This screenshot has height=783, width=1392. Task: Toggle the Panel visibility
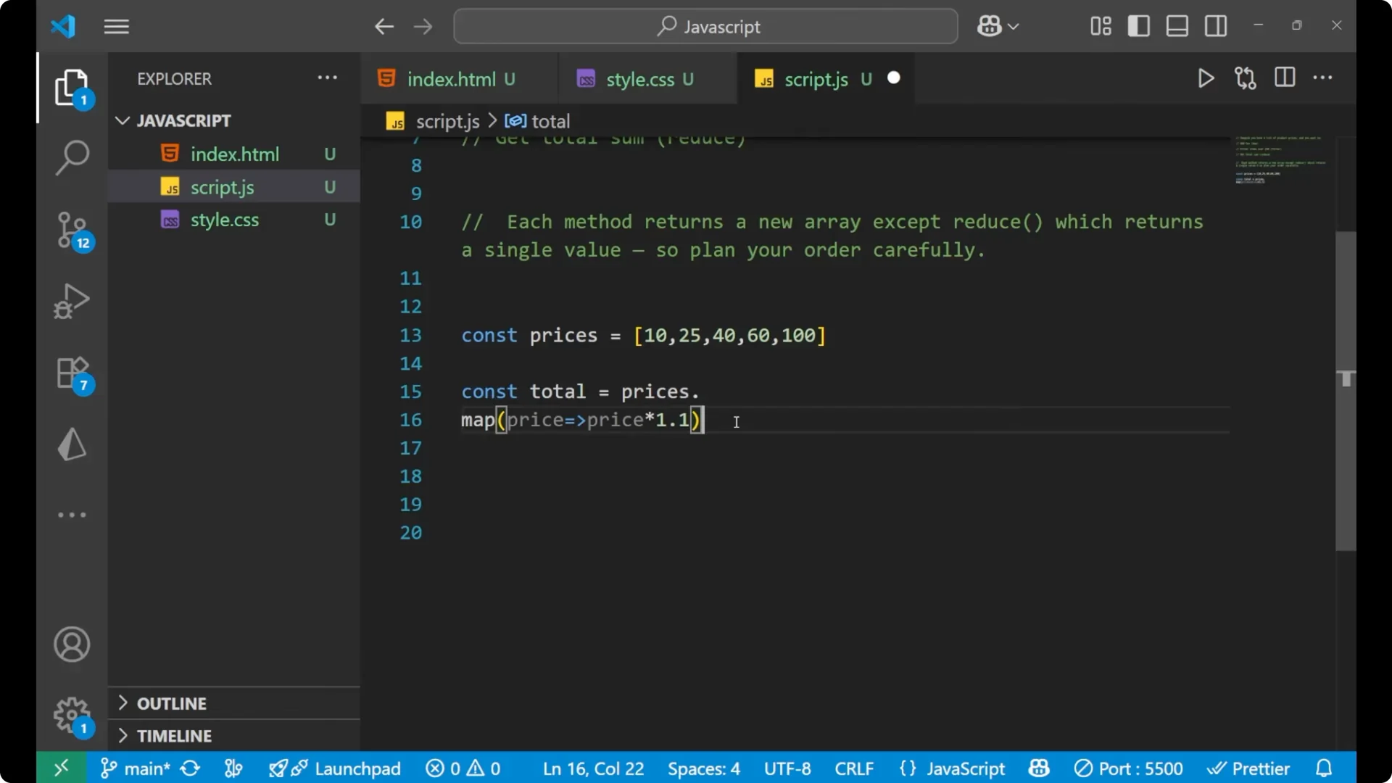tap(1177, 25)
